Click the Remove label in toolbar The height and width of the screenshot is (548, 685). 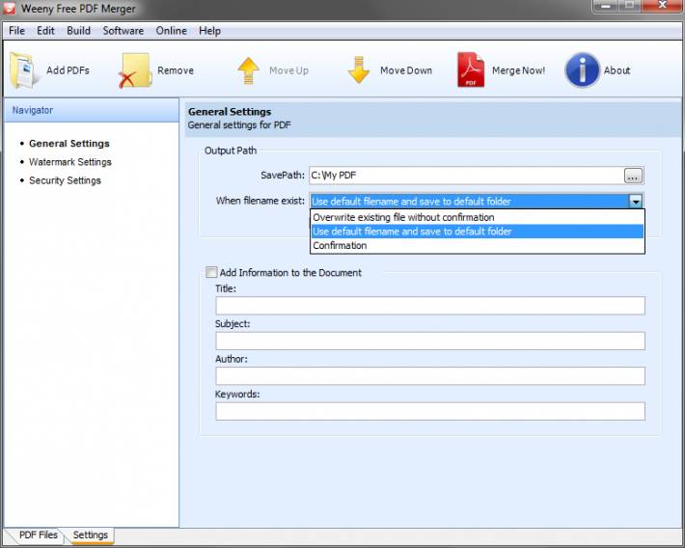176,70
